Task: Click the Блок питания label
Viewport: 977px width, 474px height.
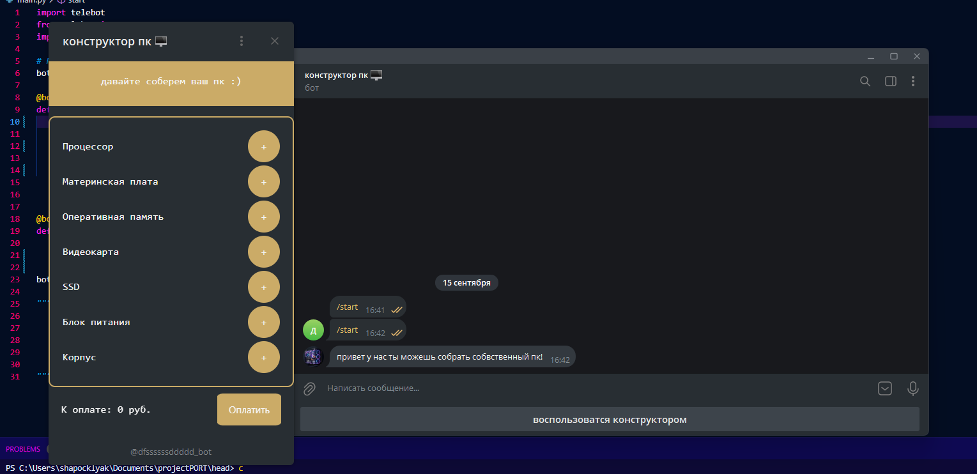Action: [96, 322]
